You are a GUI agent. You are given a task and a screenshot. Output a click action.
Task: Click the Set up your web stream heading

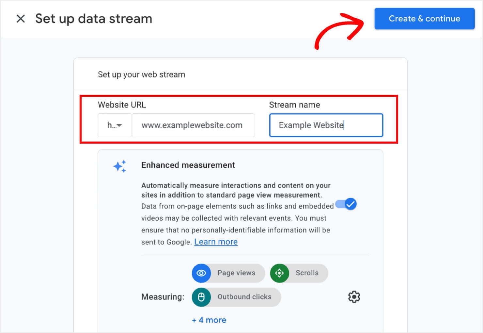pos(141,74)
